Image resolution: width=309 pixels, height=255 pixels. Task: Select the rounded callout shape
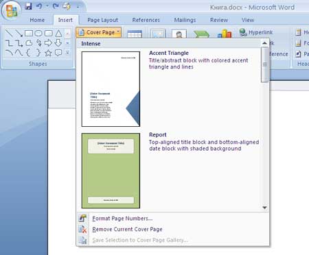pyautogui.click(x=58, y=53)
